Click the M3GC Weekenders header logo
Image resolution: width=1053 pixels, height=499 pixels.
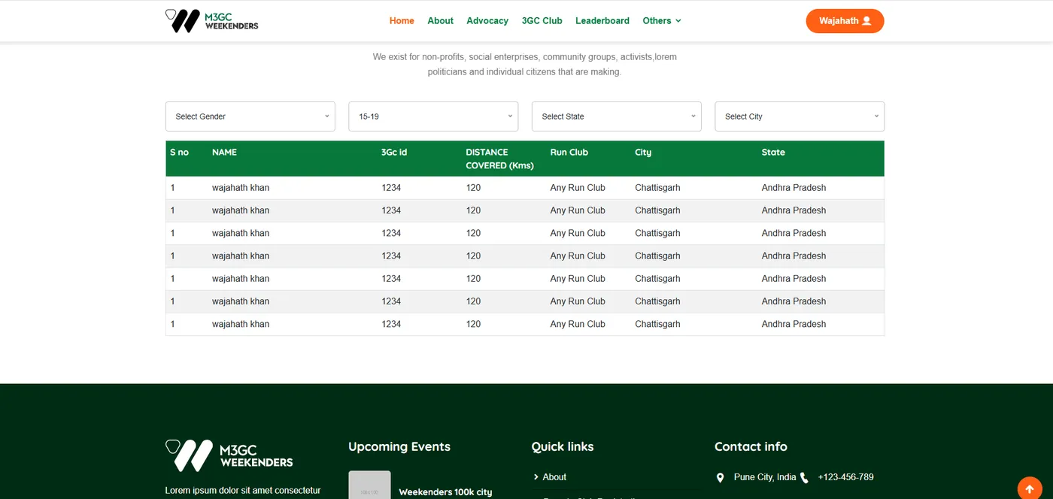(x=211, y=21)
